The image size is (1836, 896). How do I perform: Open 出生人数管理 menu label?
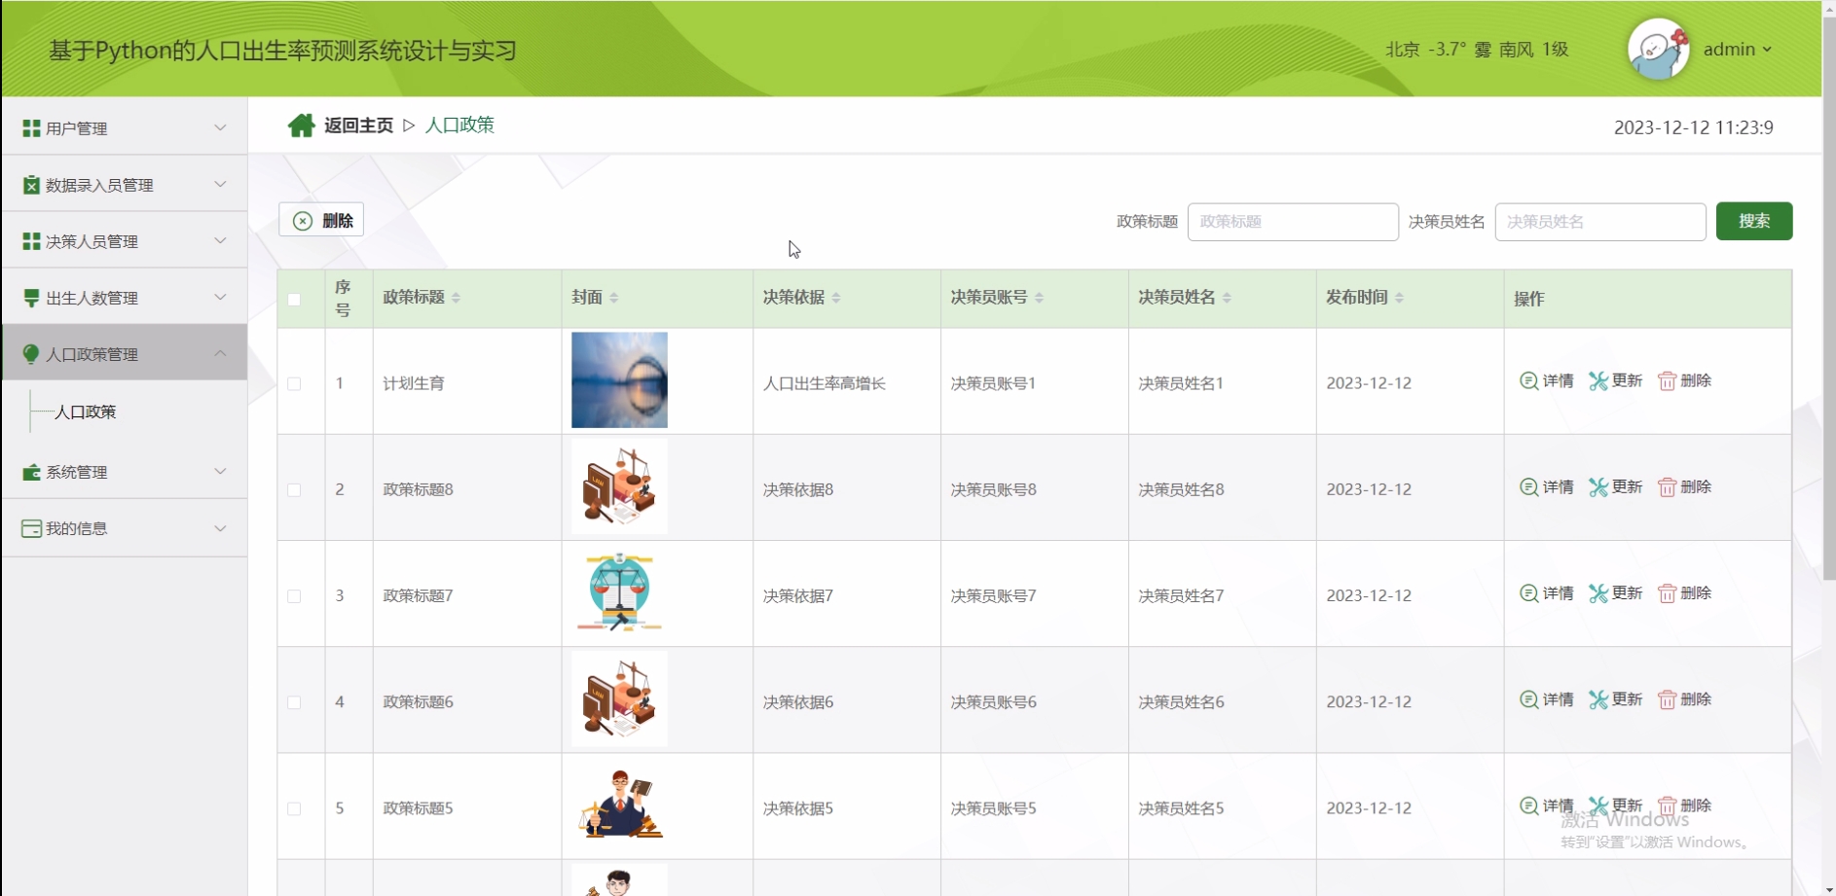[92, 298]
